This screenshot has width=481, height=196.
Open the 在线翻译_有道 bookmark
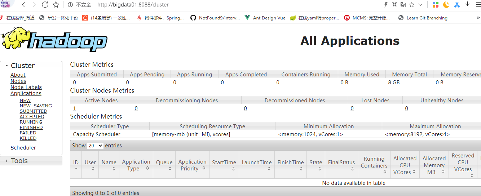[17, 18]
